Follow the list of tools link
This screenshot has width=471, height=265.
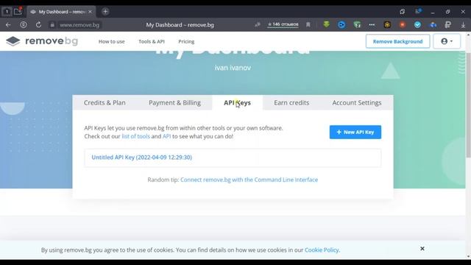tap(135, 136)
